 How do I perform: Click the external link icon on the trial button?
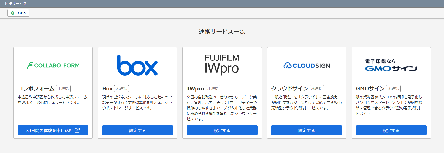point(77,130)
